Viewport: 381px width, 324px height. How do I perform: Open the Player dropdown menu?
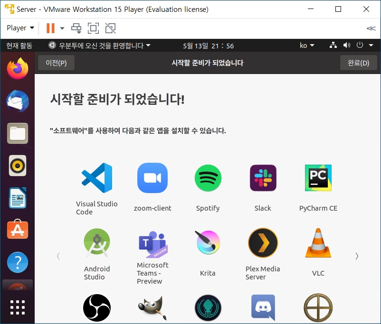tap(20, 28)
